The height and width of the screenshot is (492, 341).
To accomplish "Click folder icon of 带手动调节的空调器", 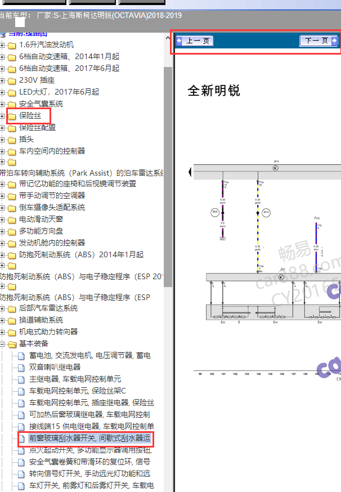I will tap(12, 196).
